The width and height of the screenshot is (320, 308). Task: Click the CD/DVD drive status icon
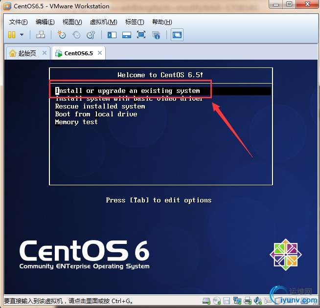tap(217, 301)
